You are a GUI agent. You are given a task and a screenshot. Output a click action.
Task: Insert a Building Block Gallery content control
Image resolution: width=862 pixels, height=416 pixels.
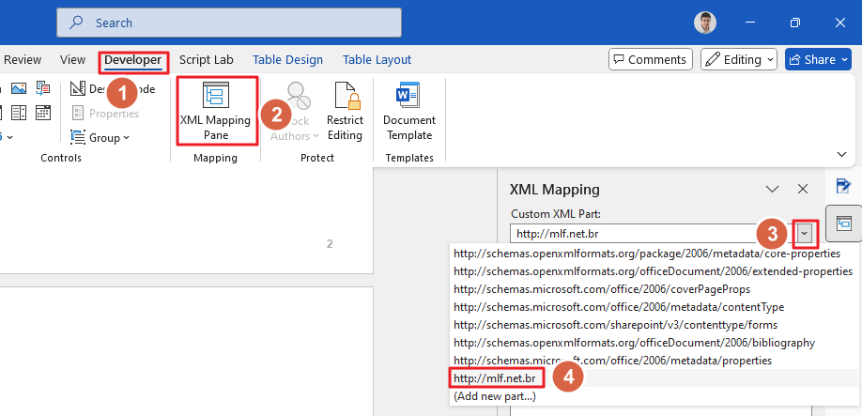(x=43, y=88)
